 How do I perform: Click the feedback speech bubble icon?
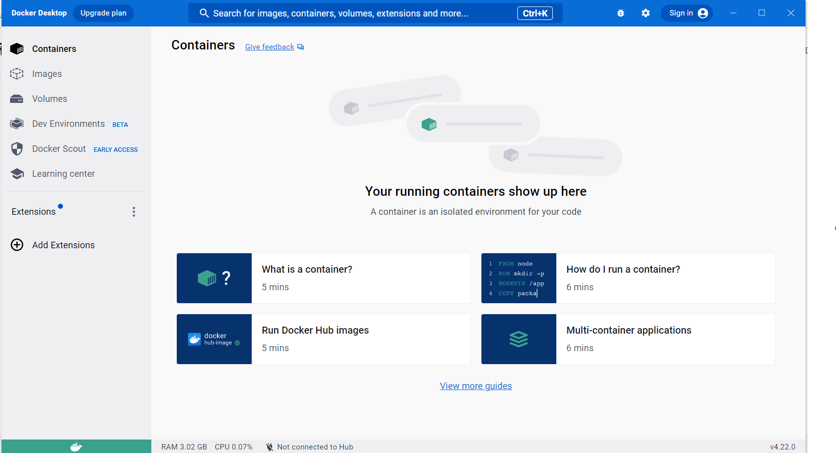pos(301,47)
